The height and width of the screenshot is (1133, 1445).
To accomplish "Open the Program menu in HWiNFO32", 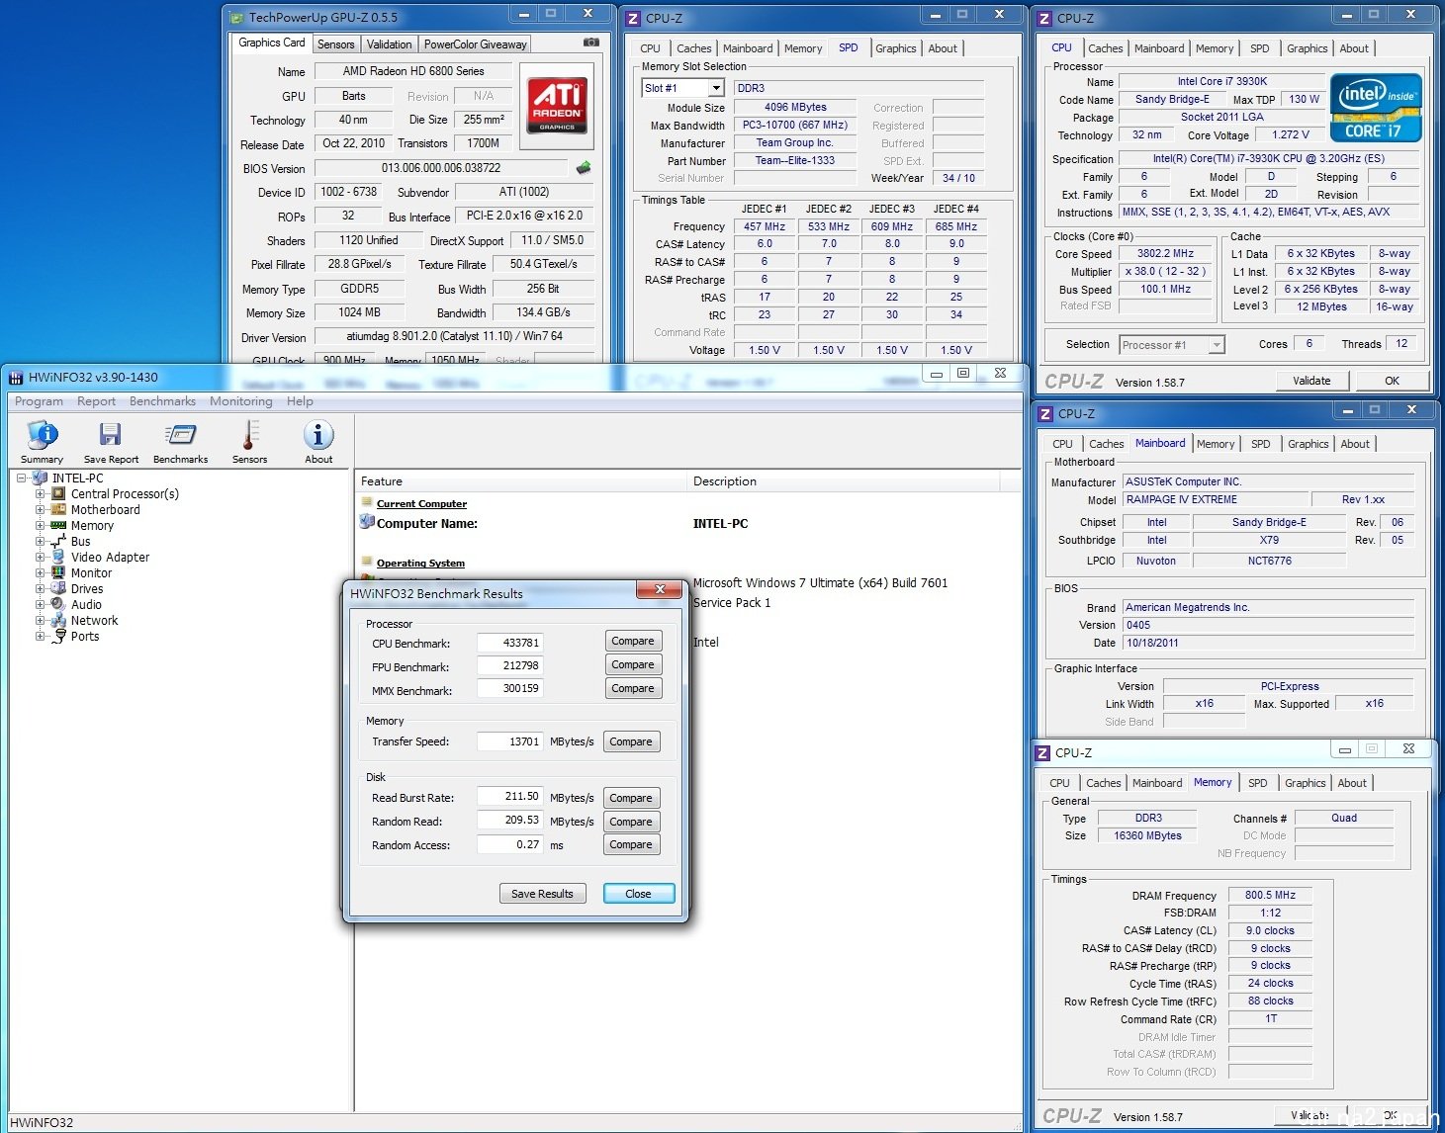I will tap(39, 401).
